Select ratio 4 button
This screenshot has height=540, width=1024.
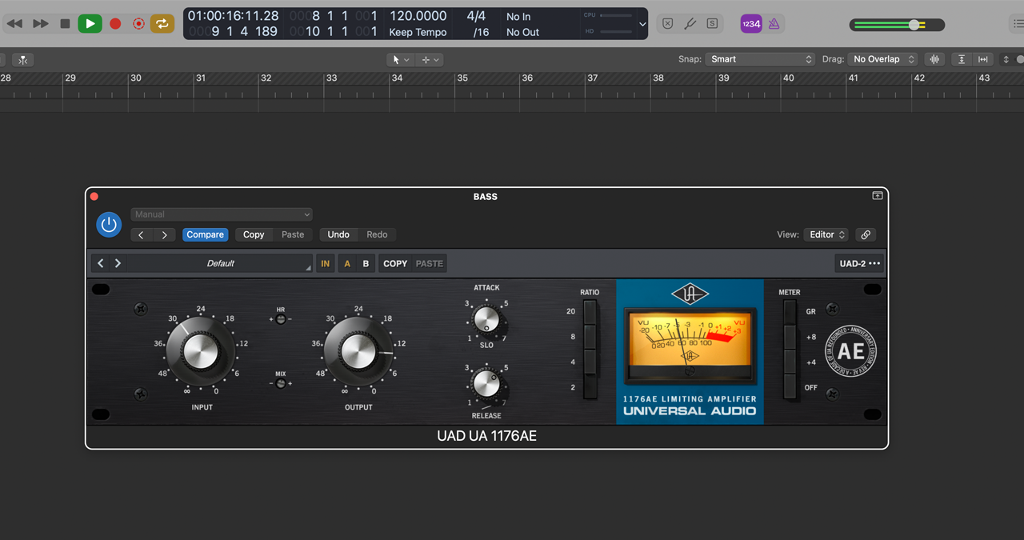[x=590, y=362]
